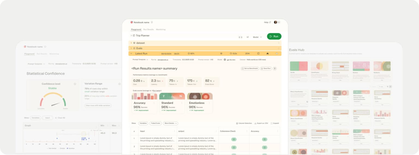
Task: Open the Standard card kebab menu
Action: [182, 103]
